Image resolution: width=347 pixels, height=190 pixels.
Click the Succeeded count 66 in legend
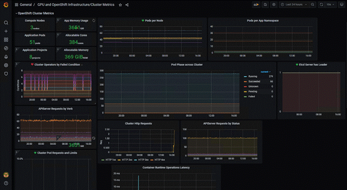click(271, 82)
